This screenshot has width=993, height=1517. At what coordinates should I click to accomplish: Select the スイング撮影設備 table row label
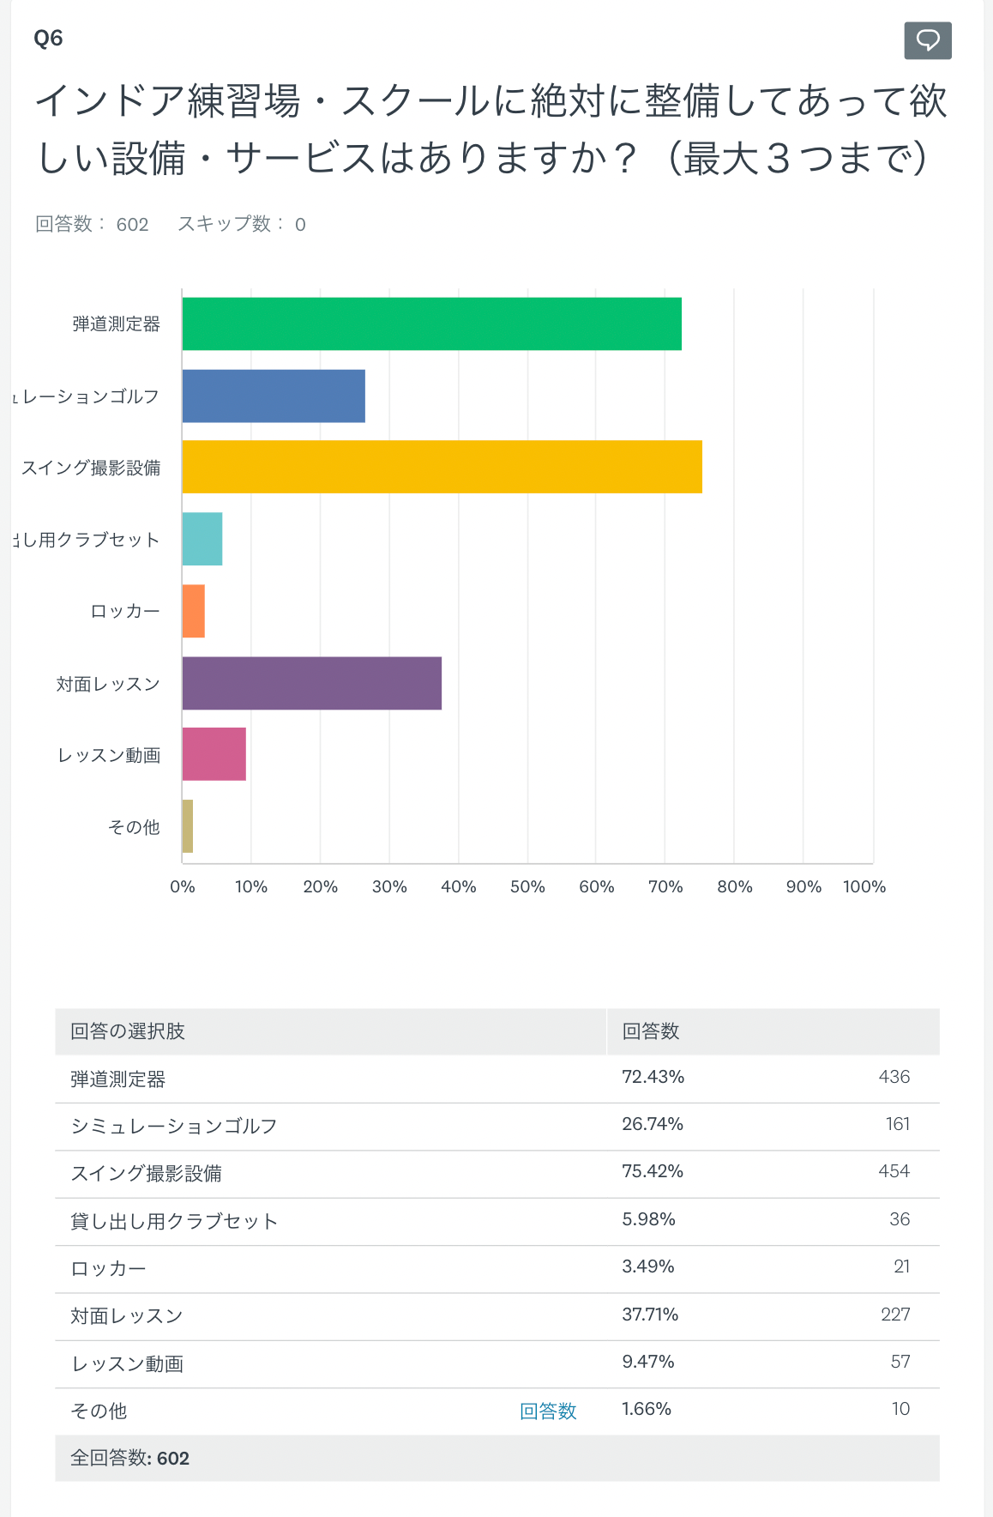147,1173
